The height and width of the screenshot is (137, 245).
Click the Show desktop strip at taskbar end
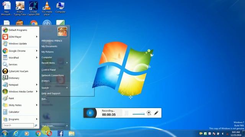point(243,134)
